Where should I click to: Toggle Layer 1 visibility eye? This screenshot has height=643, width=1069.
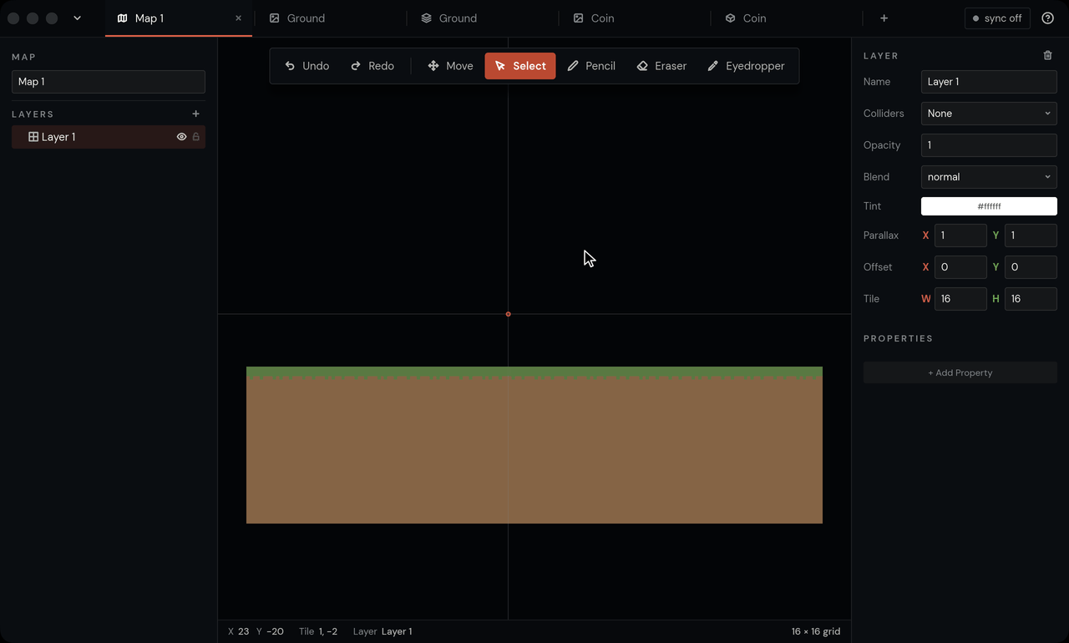pos(181,137)
